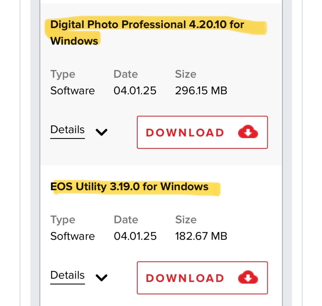322x306 pixels.
Task: Select the Type column label under Digital Photo Professional
Action: [x=63, y=74]
